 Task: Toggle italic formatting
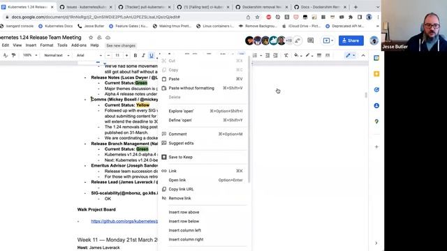click(x=143, y=56)
